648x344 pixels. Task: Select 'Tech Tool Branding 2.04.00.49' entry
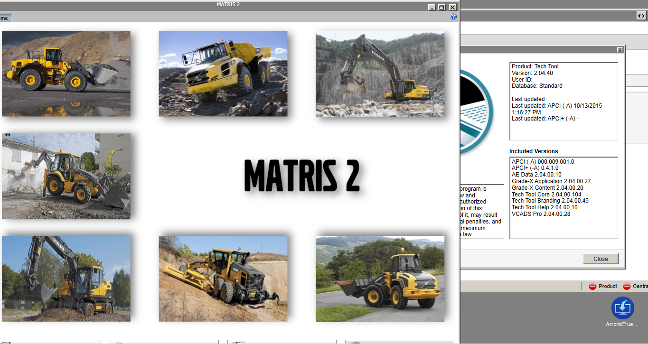click(x=550, y=201)
